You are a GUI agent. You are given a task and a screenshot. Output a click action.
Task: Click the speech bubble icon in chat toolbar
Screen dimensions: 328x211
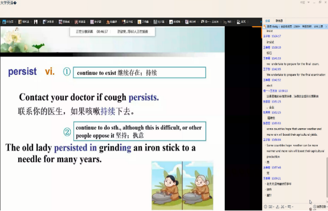[x=289, y=207]
